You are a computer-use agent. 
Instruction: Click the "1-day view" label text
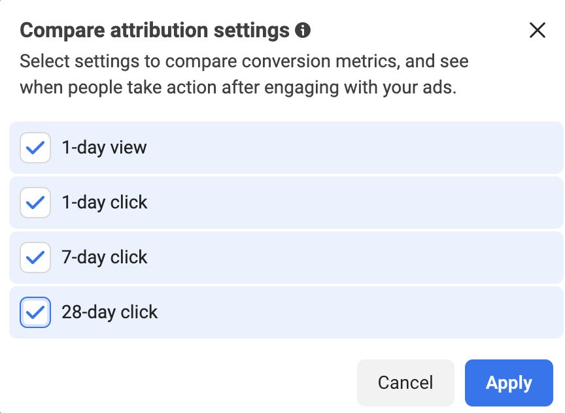pyautogui.click(x=104, y=148)
